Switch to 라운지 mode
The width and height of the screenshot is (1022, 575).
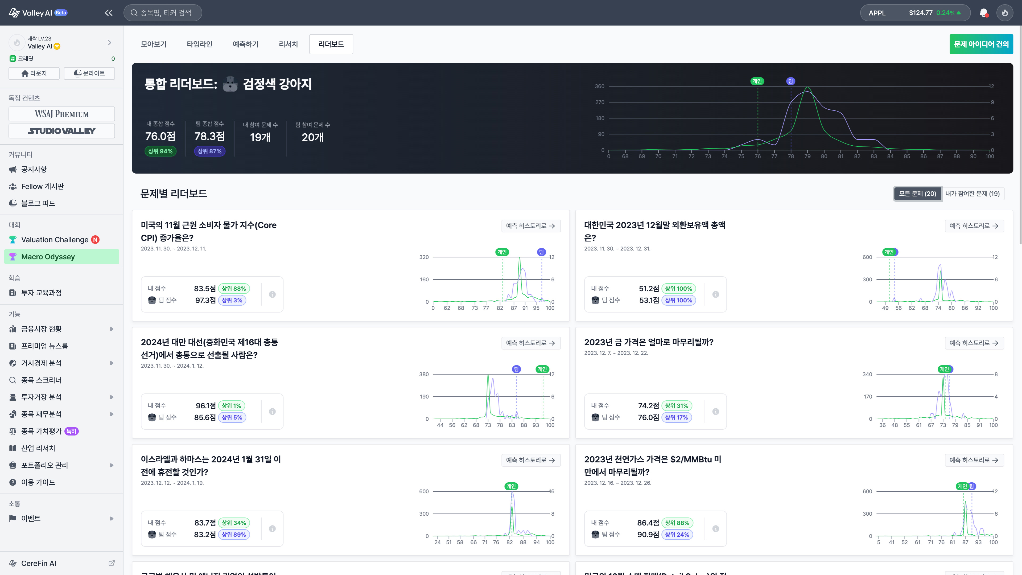point(34,73)
